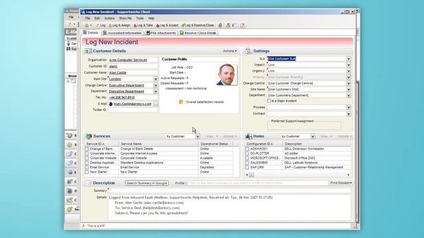Click the Customer Details section icon
Viewport: 424px width, 238px height.
(88, 51)
